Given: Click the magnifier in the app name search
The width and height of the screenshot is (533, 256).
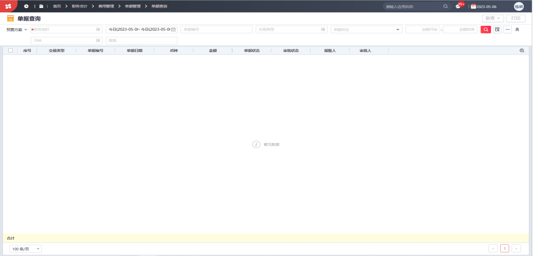Looking at the screenshot, I should (445, 6).
